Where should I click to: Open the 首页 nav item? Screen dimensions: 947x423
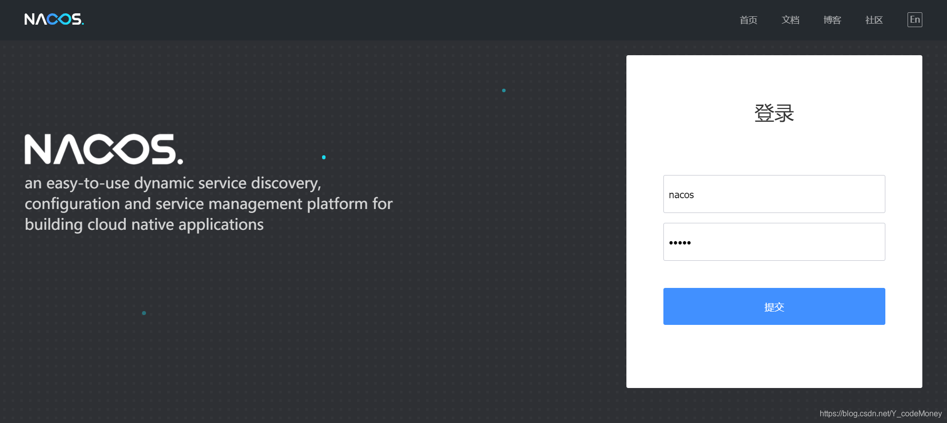[748, 20]
